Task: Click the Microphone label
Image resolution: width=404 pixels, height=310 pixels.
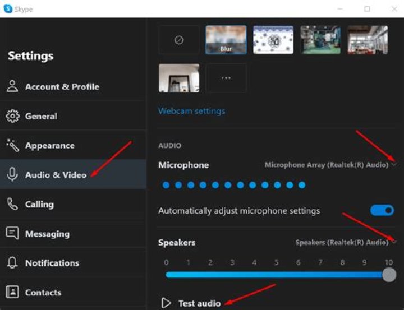Action: 183,165
